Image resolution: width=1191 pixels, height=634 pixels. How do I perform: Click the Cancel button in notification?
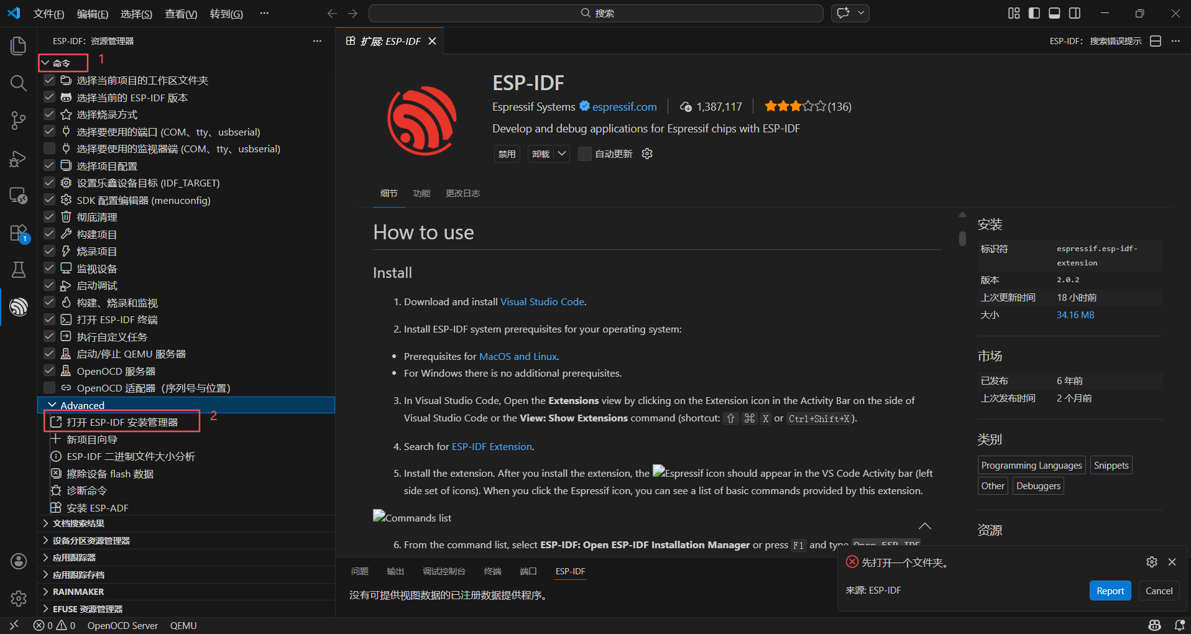click(1159, 590)
